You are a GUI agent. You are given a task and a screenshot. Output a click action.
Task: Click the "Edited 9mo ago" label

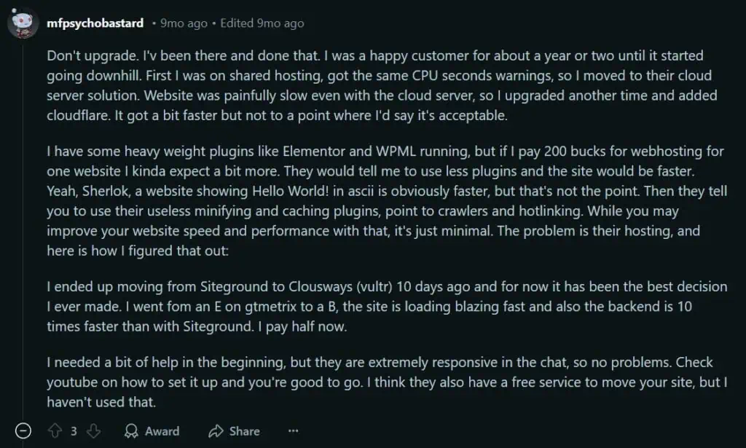coord(262,23)
